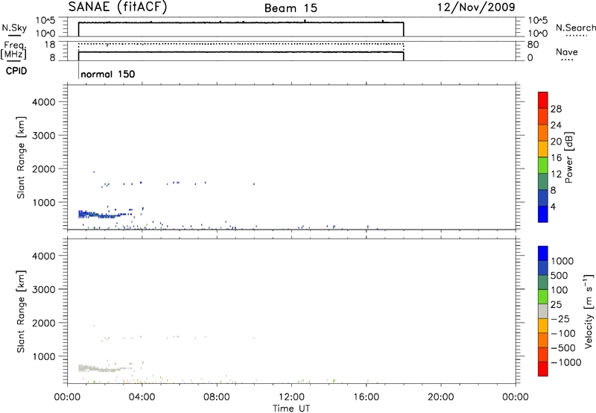Click the gray -25 to 25 velocity segment
The height and width of the screenshot is (413, 596).
[x=543, y=312]
